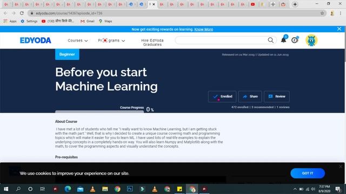Screen dimensions: 346x194
Task: Bookmark this page with the star icon
Action: point(322,13)
